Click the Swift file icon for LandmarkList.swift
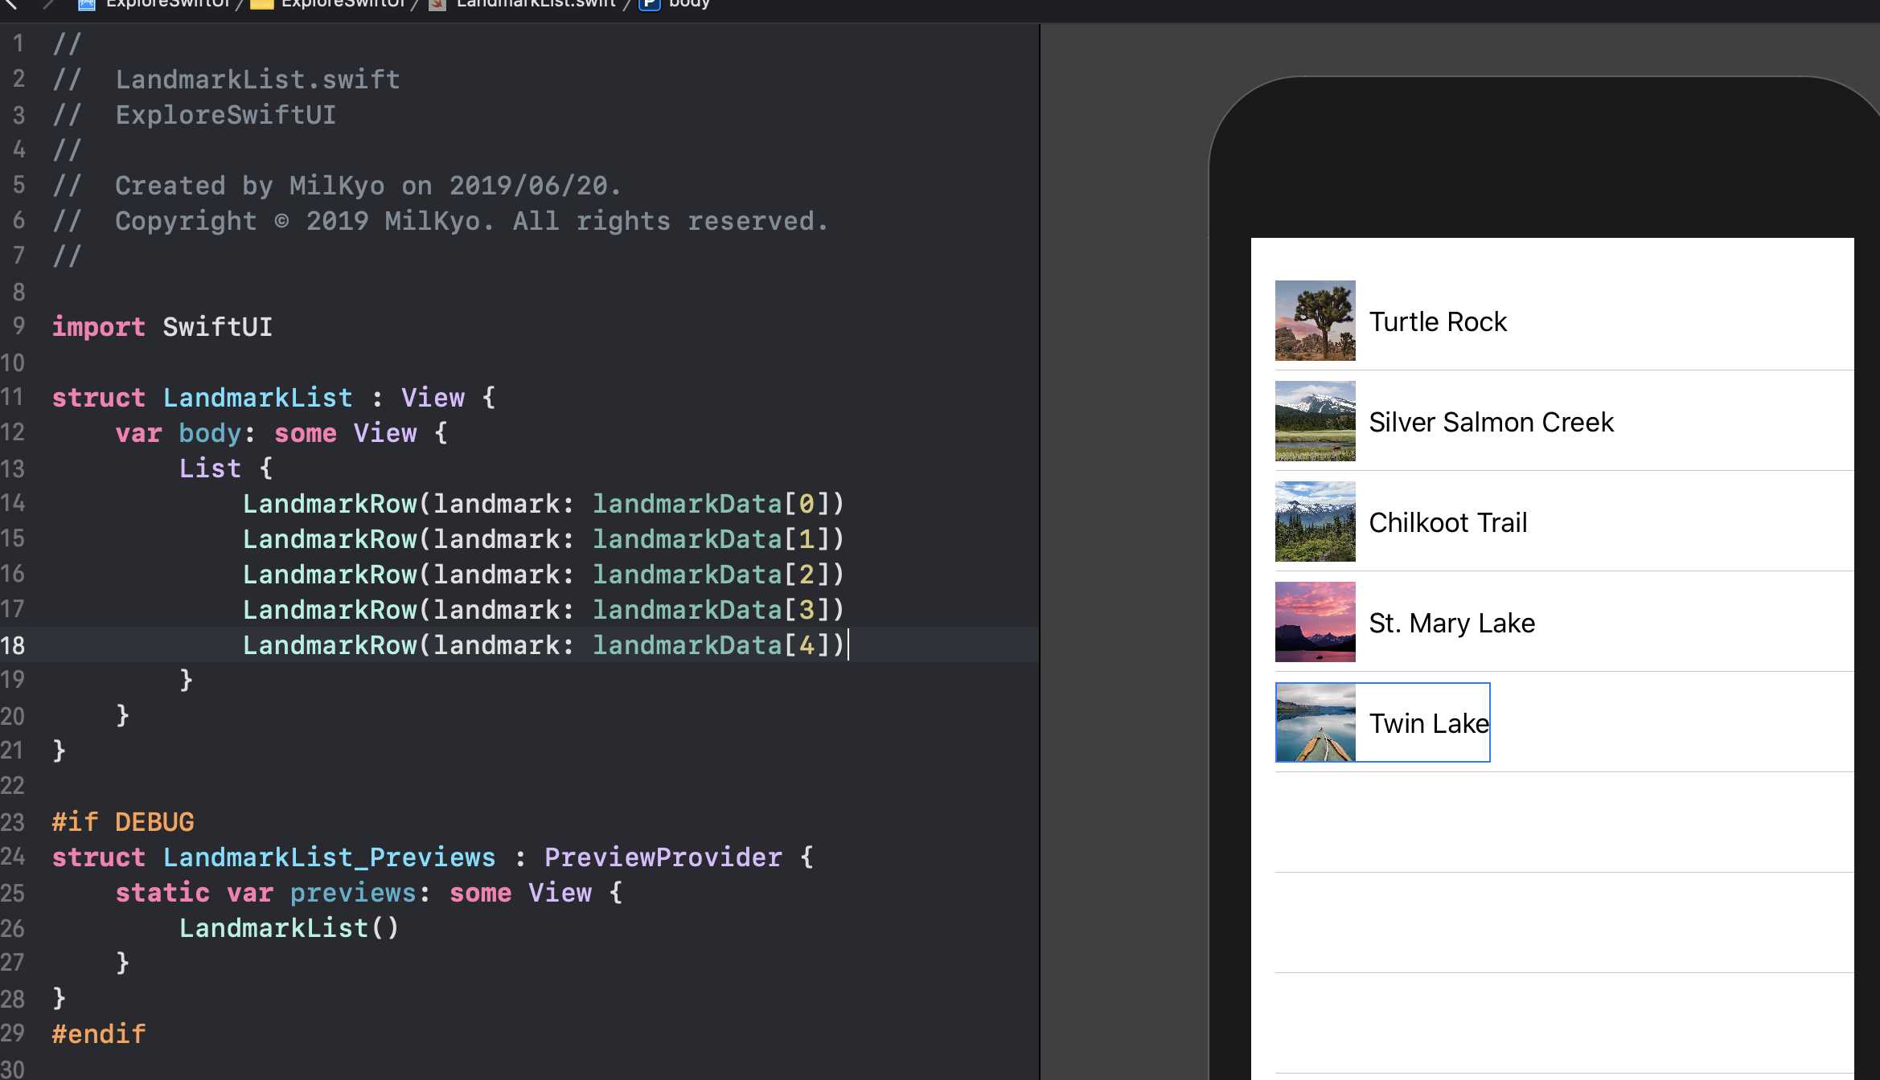1880x1080 pixels. point(437,4)
